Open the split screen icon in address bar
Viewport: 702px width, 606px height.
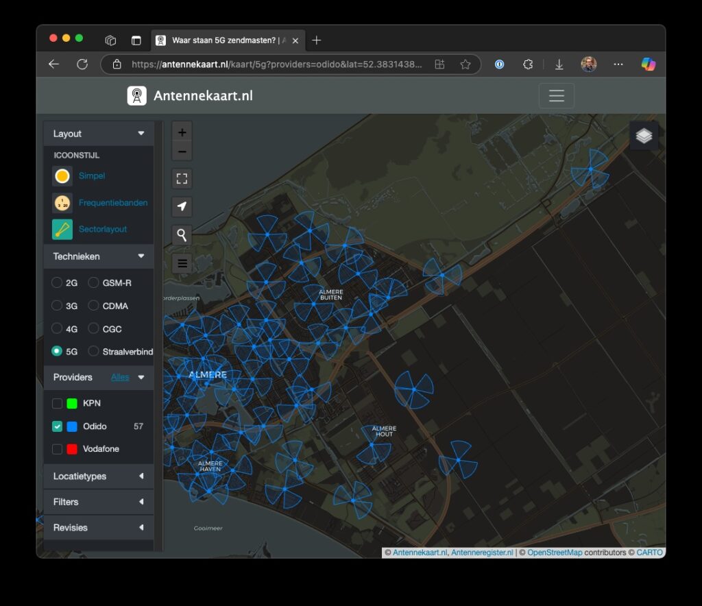pos(439,64)
